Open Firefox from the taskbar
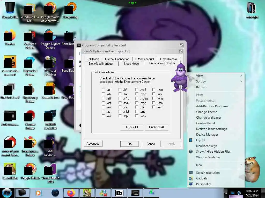Image resolution: width=265 pixels, height=198 pixels. [x=71, y=193]
